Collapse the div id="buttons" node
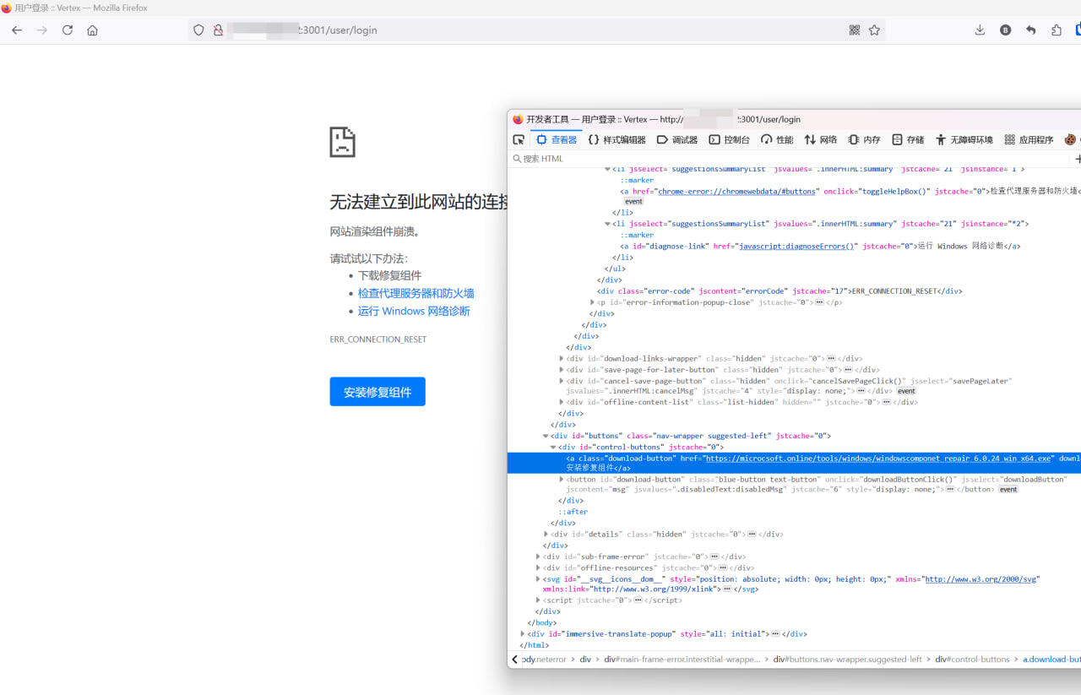 click(546, 436)
